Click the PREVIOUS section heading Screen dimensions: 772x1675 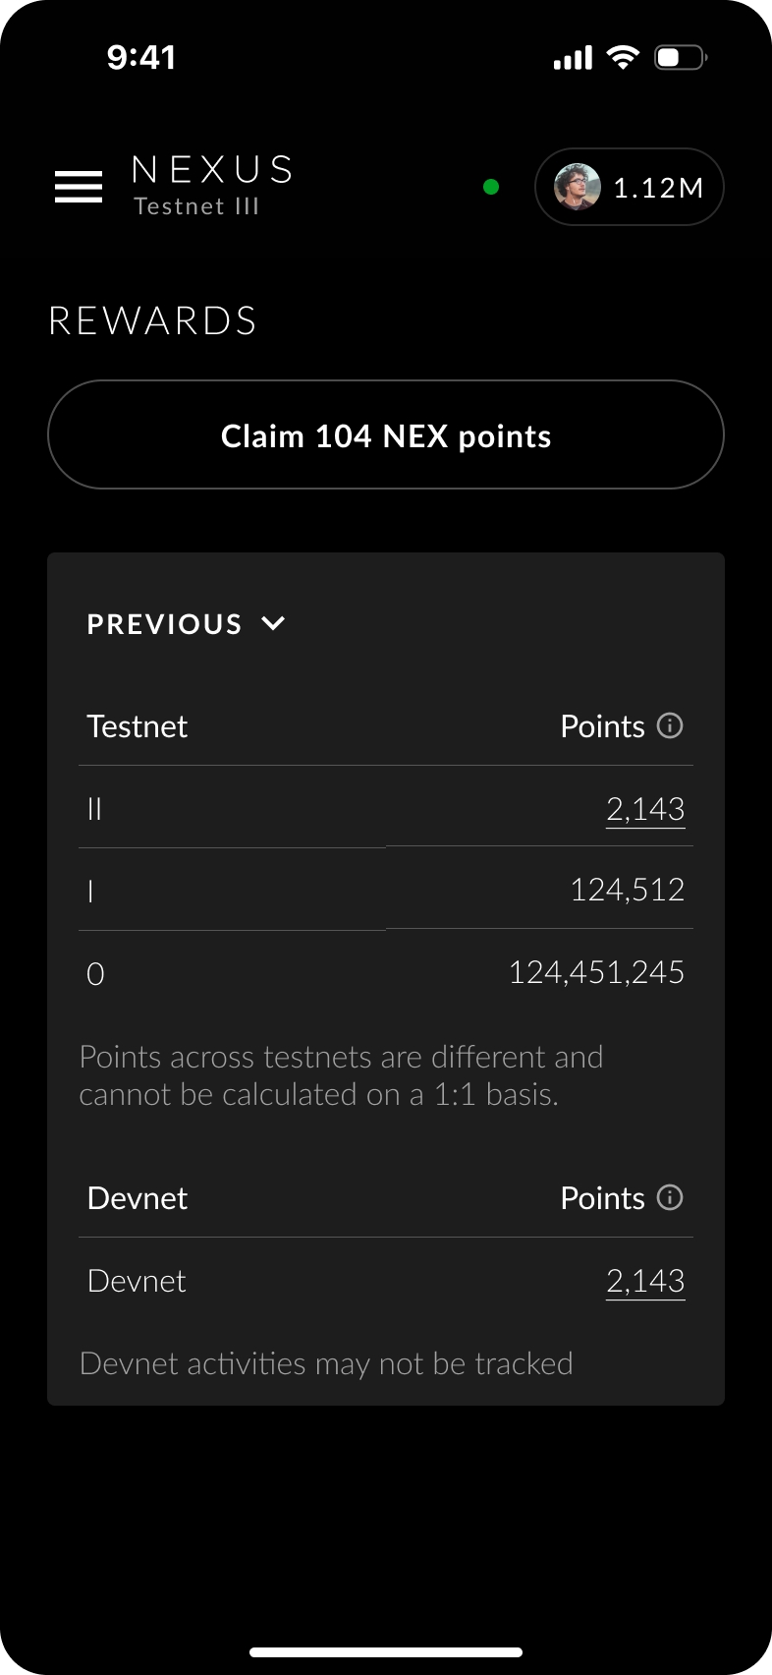point(164,624)
